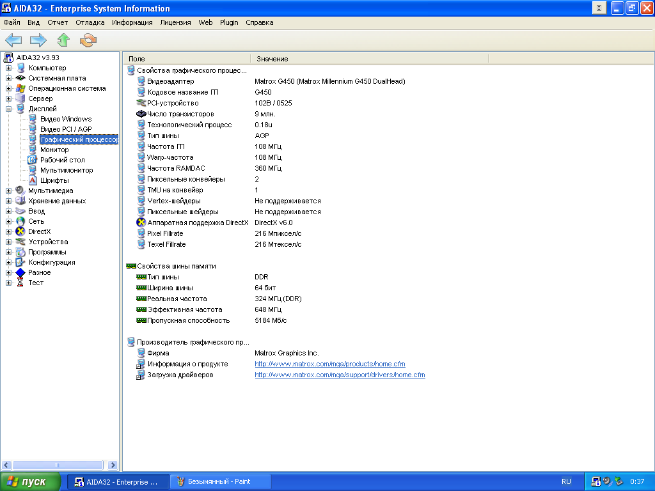
Task: Switch to Paint in the taskbar
Action: (x=221, y=481)
